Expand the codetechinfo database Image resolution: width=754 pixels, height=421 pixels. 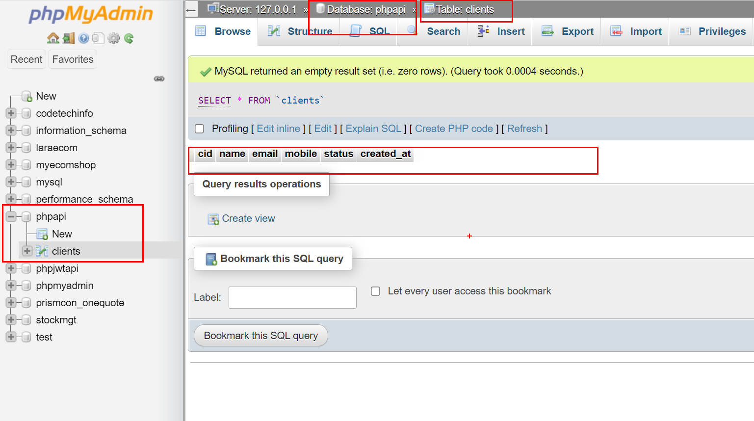click(11, 113)
